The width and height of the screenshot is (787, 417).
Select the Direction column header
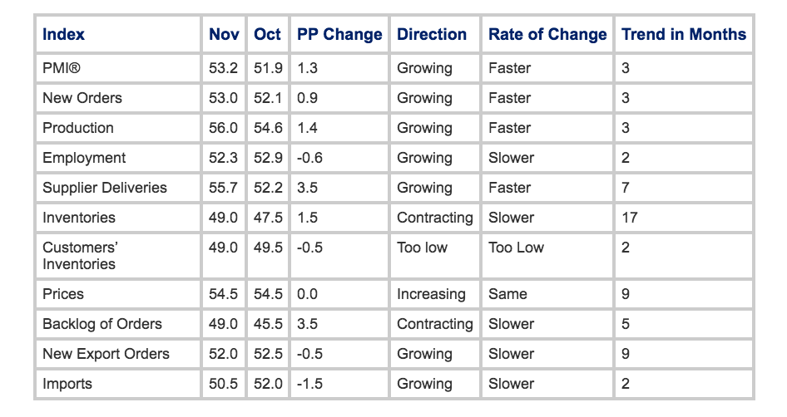[432, 35]
